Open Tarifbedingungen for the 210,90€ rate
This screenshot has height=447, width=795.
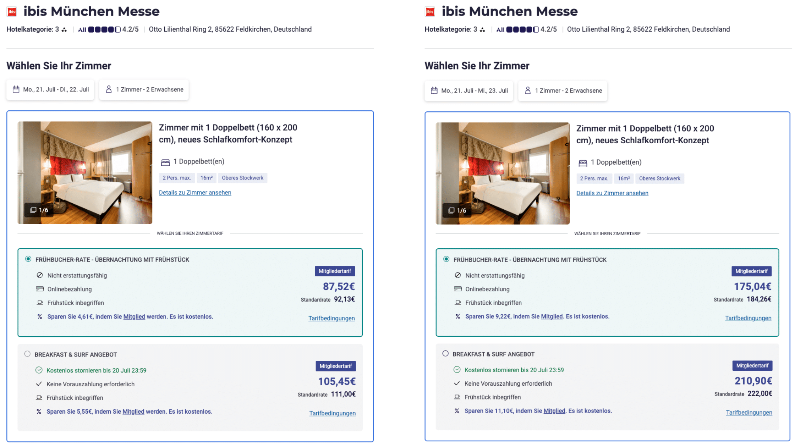point(749,413)
